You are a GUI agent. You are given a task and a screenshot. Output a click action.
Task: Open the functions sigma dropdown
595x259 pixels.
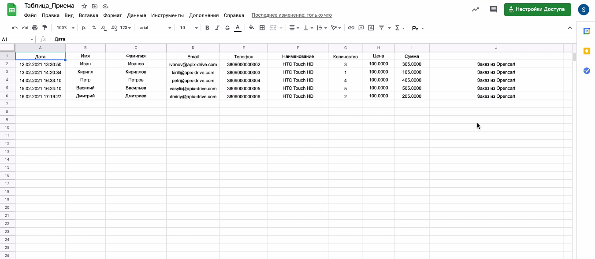[400, 28]
